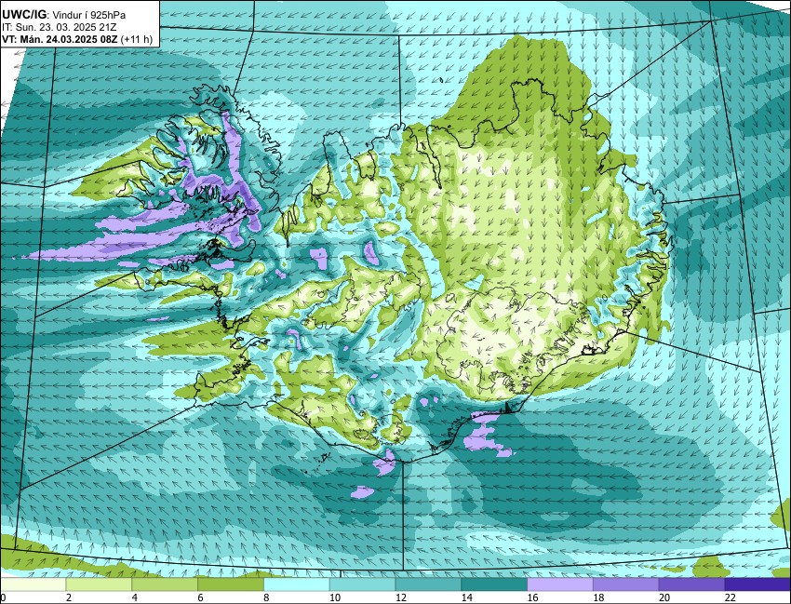This screenshot has height=604, width=791.
Task: Select the legend swatch between 14 and 16
Action: (494, 584)
